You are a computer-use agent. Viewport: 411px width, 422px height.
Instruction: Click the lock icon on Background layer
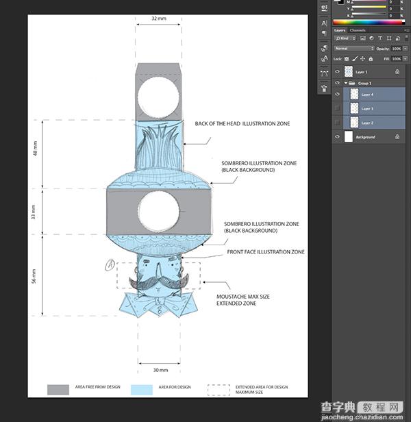click(397, 137)
